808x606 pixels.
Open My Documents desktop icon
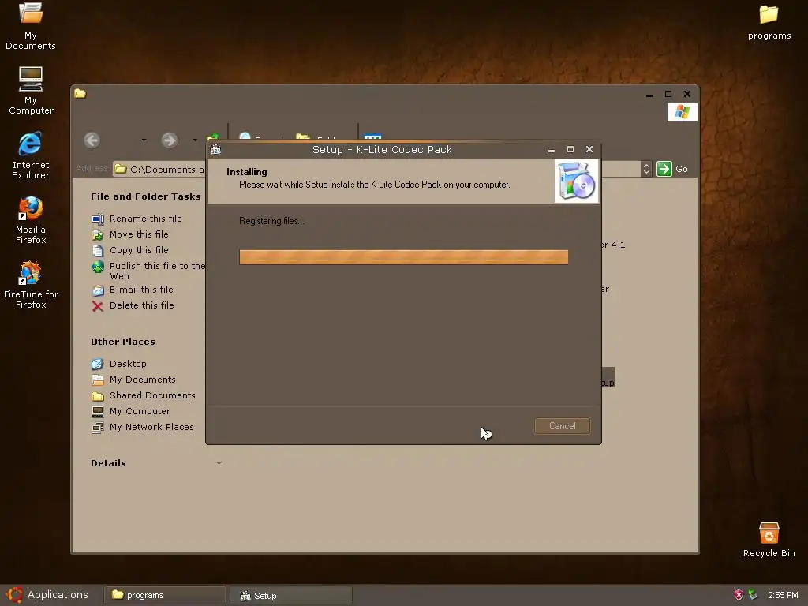[x=31, y=26]
